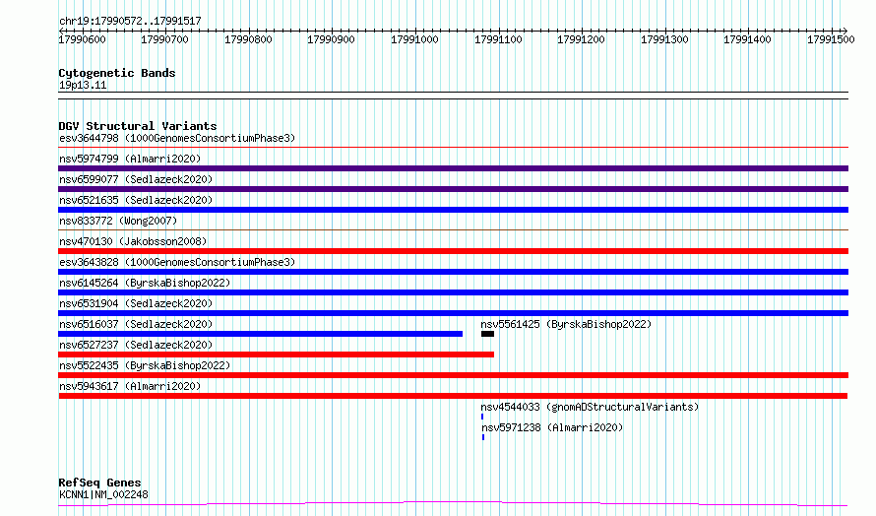The width and height of the screenshot is (876, 516).
Task: Click the red bar of nsv5522435
Action: point(453,375)
